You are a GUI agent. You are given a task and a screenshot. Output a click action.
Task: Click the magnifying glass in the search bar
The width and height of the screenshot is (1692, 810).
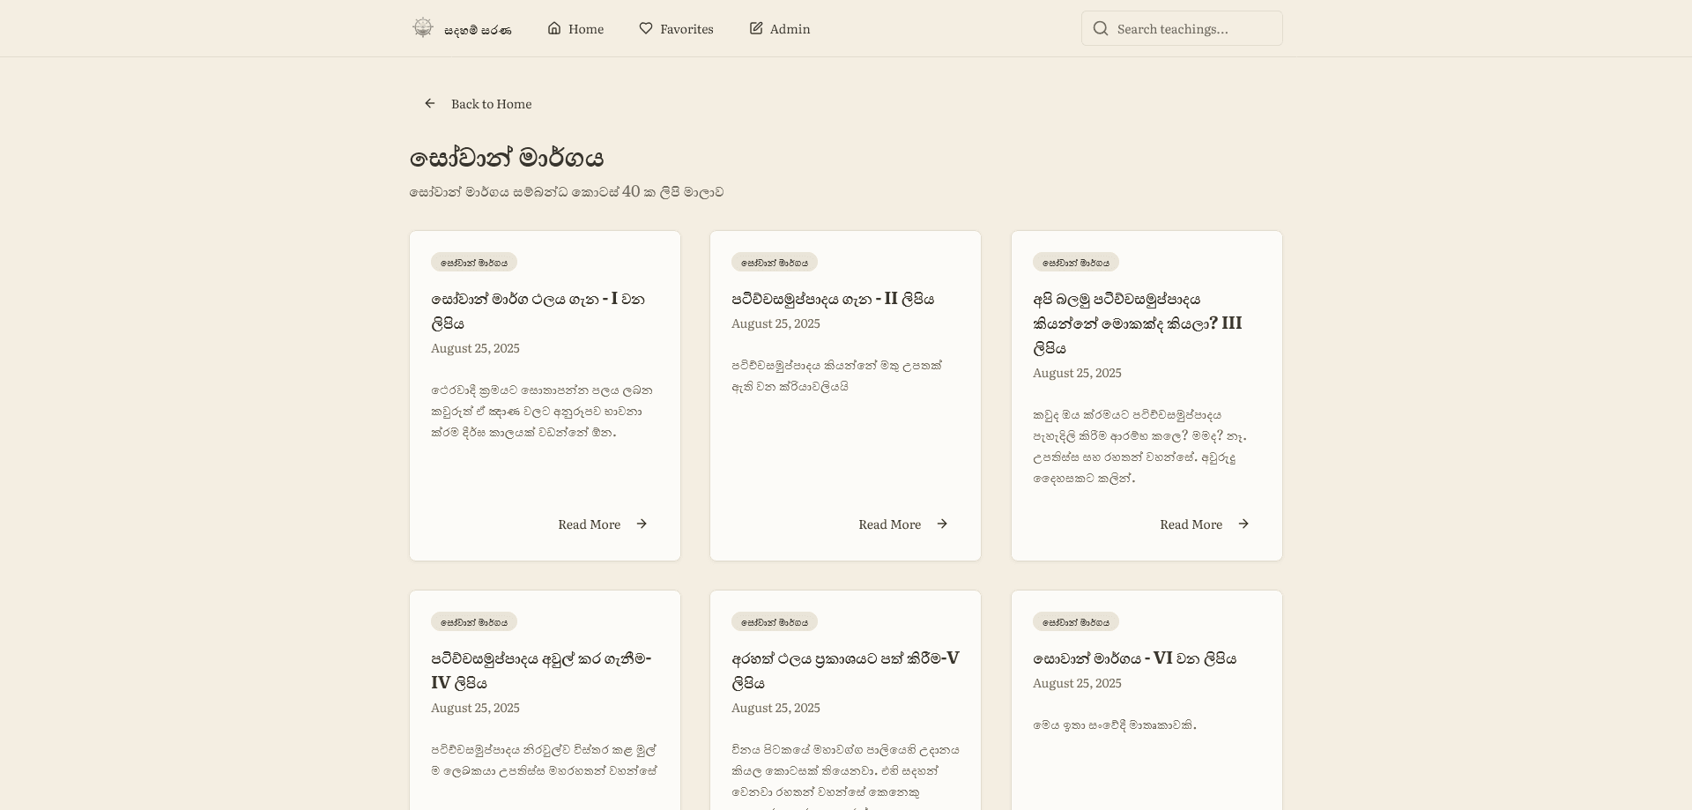point(1101,28)
